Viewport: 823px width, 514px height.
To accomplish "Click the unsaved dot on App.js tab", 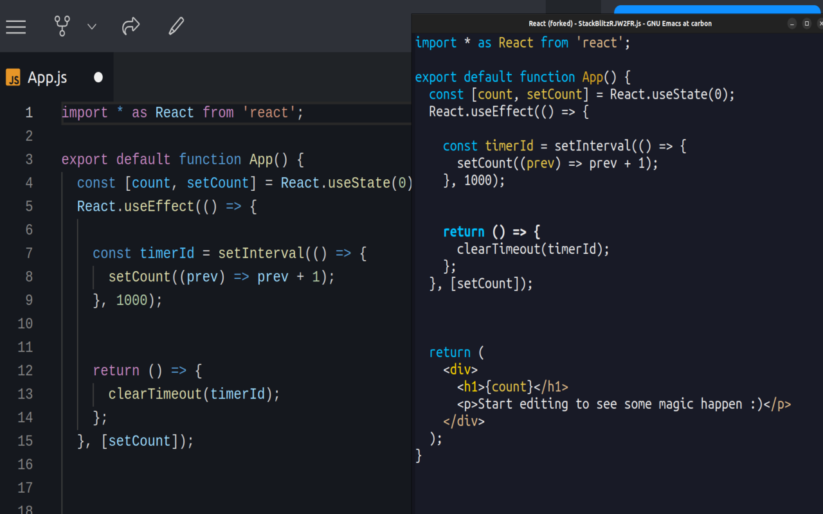I will click(98, 77).
